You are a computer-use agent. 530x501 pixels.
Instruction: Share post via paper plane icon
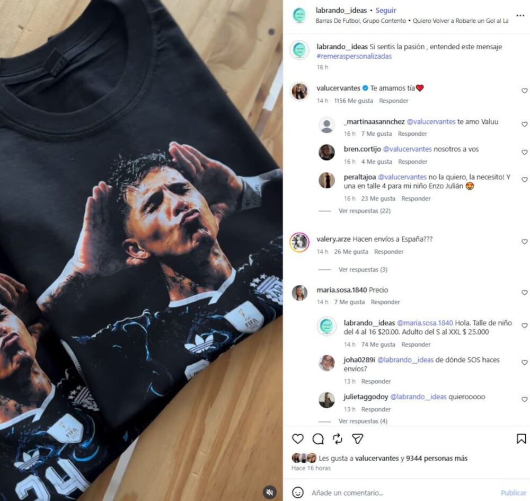357,439
